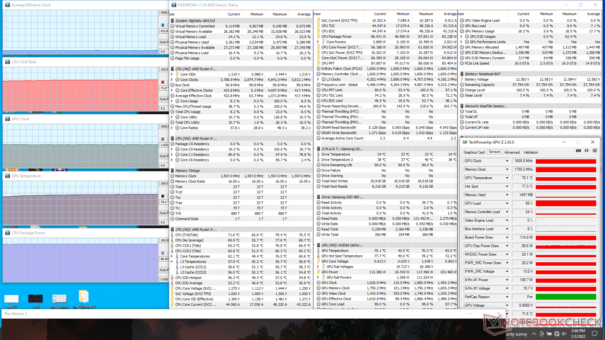The width and height of the screenshot is (605, 340).
Task: Click the cc4 desktop shortcut icon
Action: pyautogui.click(x=36, y=298)
